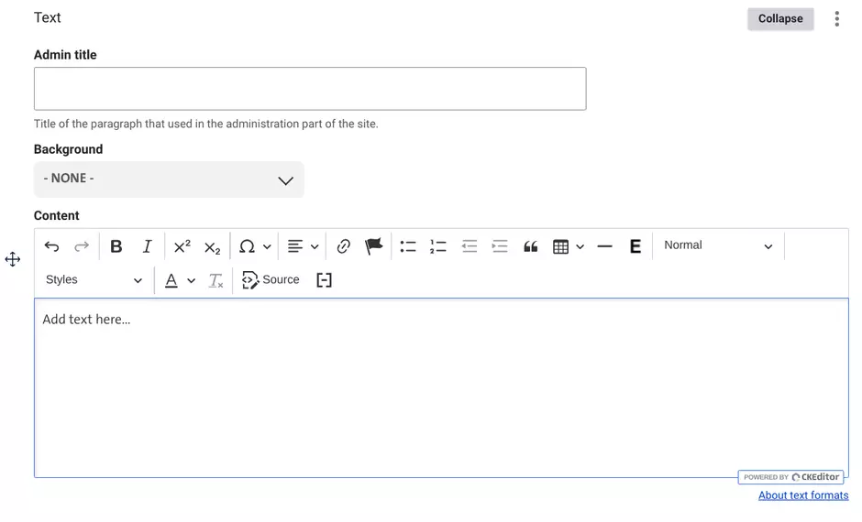Screen dimensions: 862x522
Task: Click the bracket placeholder icon
Action: [x=325, y=280]
